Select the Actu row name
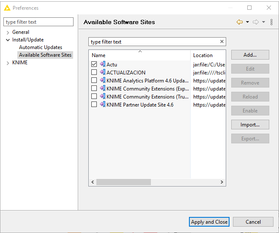This screenshot has height=233, width=279. tap(112, 64)
